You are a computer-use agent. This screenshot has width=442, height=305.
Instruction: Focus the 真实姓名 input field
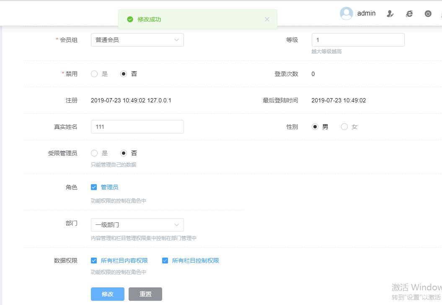pos(137,127)
